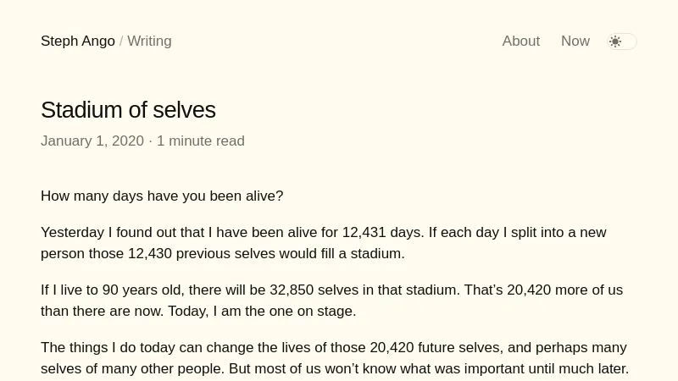Click the sentence "Today, I am the one on stage."
The height and width of the screenshot is (381, 678).
coord(262,312)
